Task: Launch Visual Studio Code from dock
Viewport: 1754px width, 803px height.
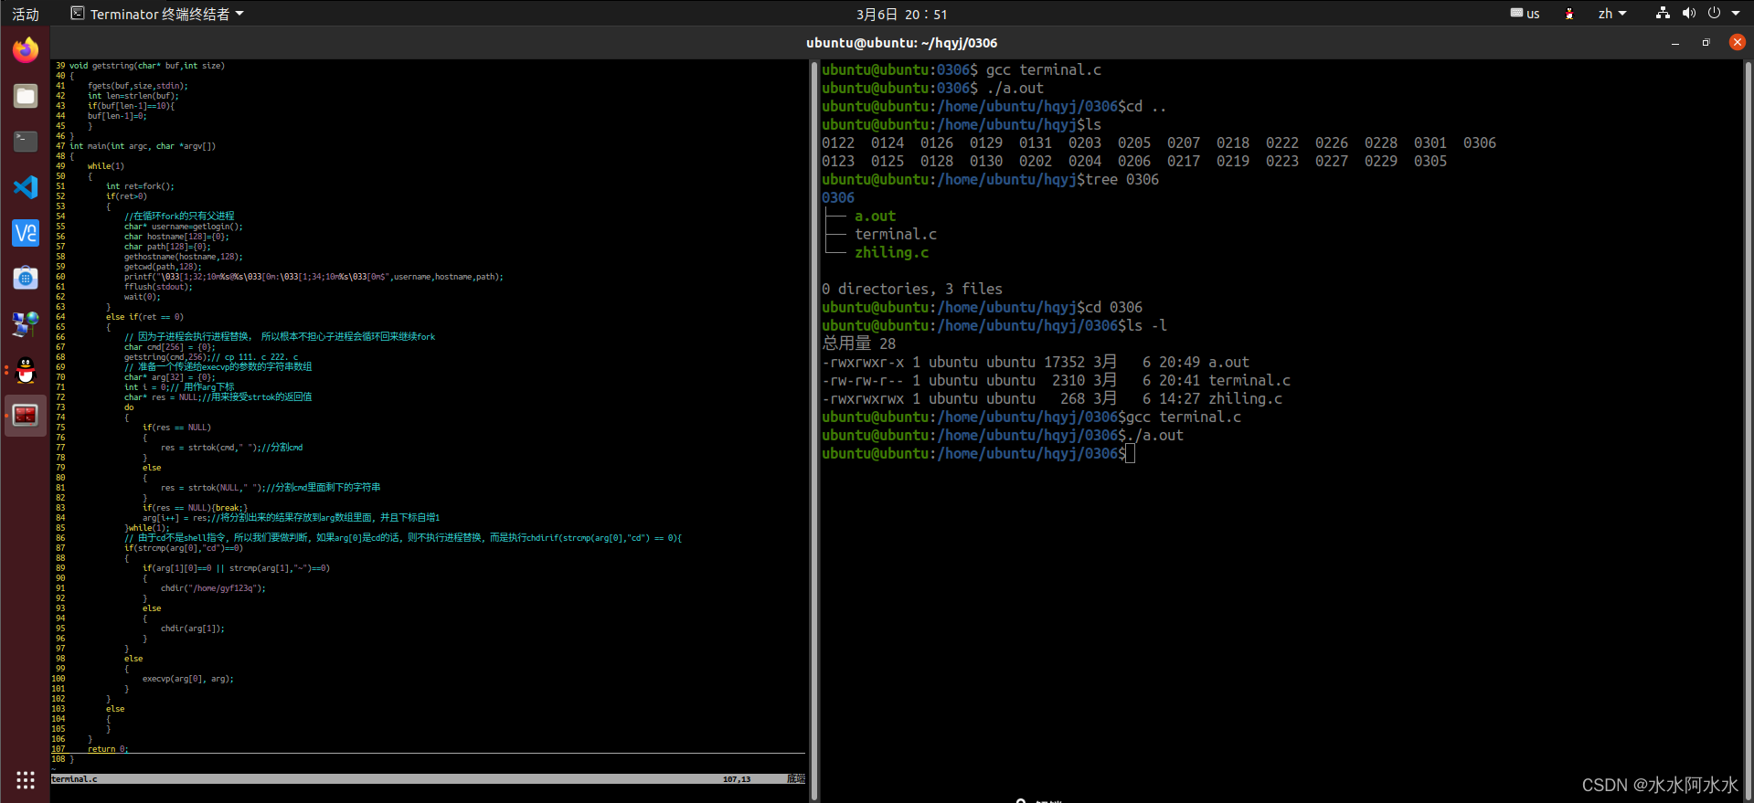Action: point(26,187)
